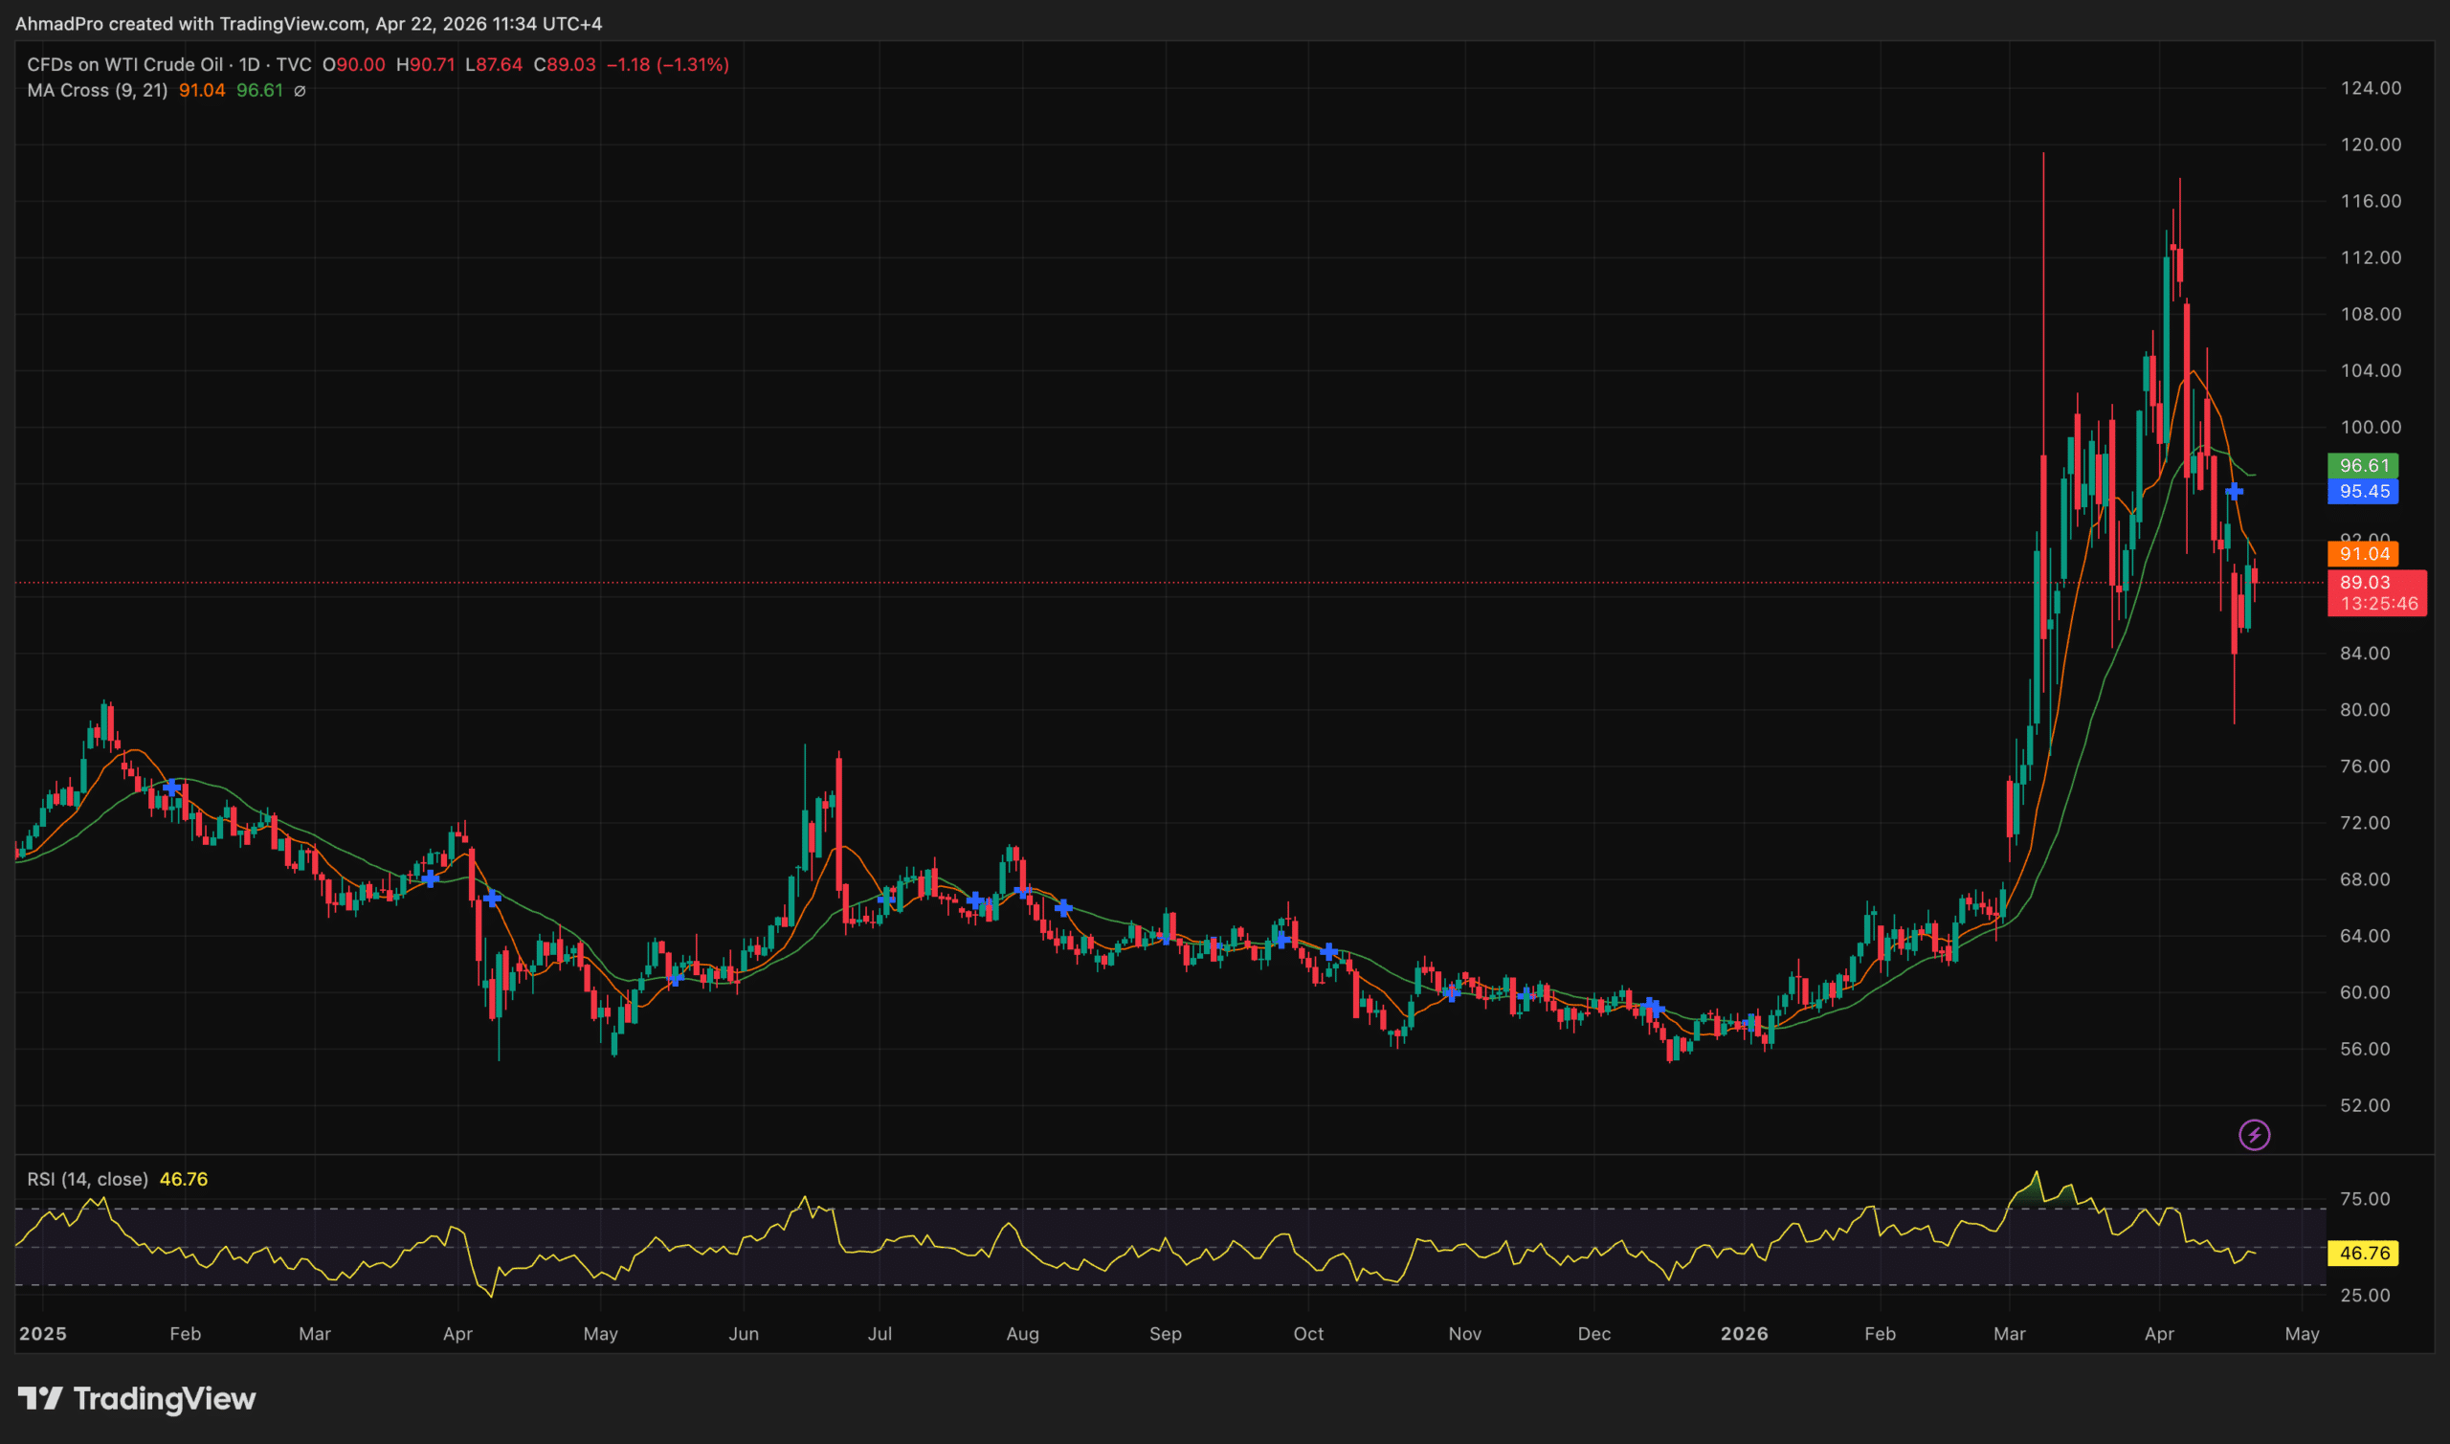Select the RSI (14, close) indicator legend

pyautogui.click(x=88, y=1179)
